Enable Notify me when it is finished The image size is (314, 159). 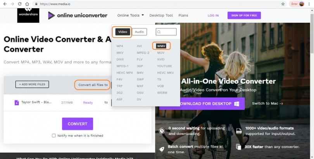53,136
